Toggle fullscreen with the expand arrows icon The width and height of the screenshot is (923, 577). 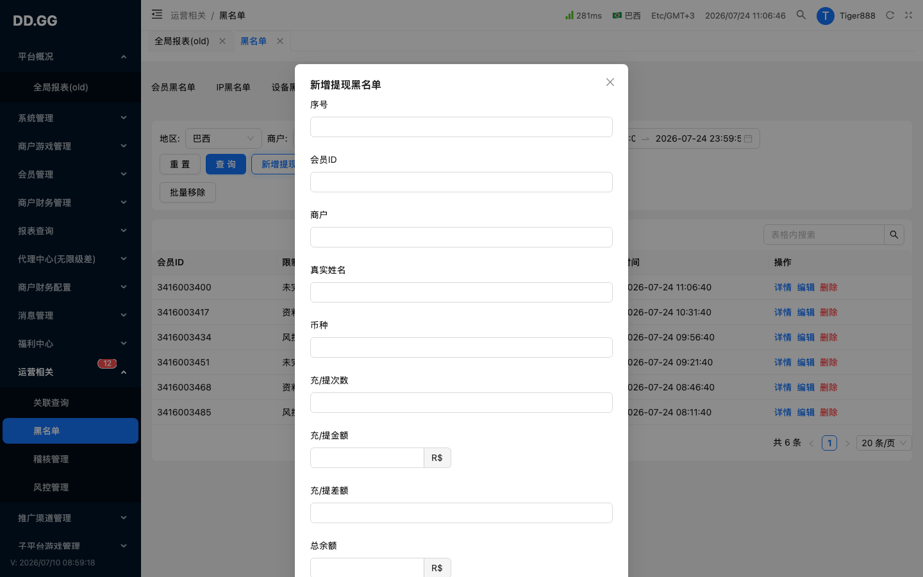click(908, 15)
